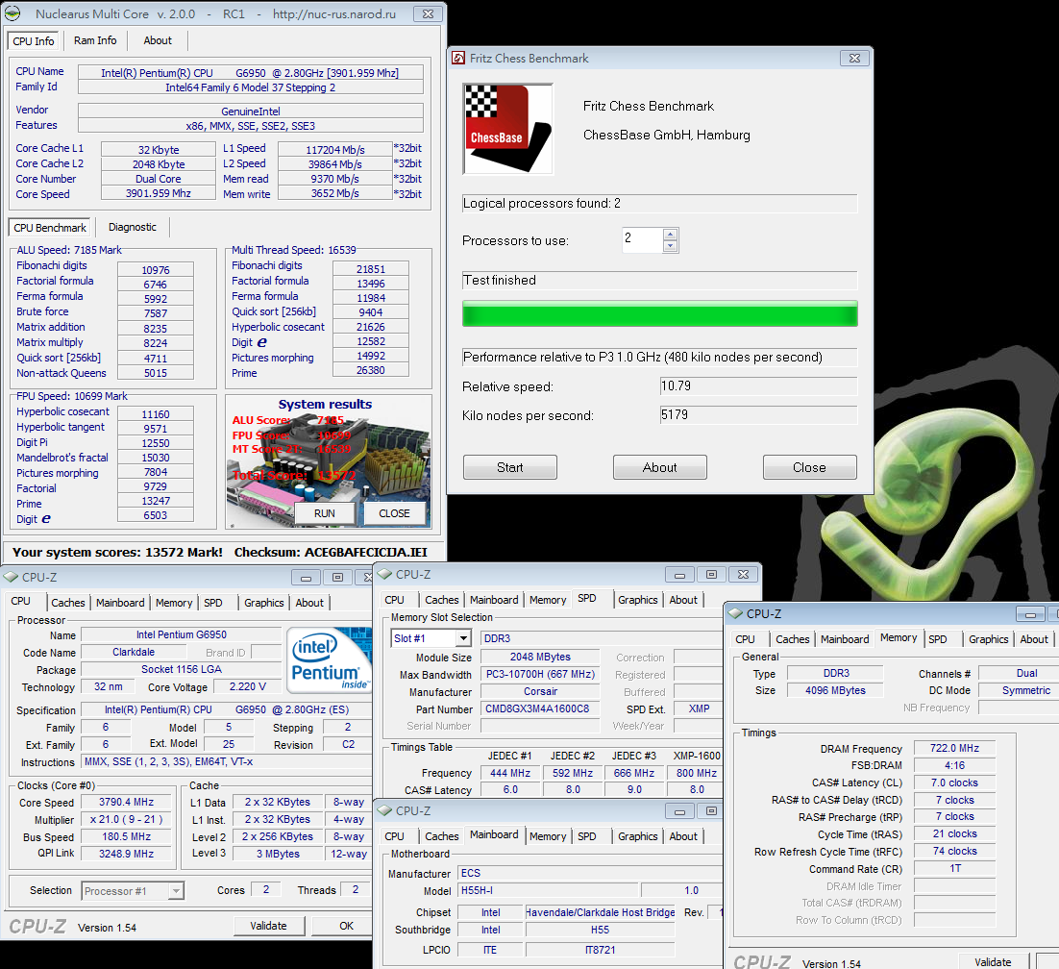Screen dimensions: 1059x969
Task: Open the Slot #1 memory slot dropdown
Action: (x=462, y=638)
